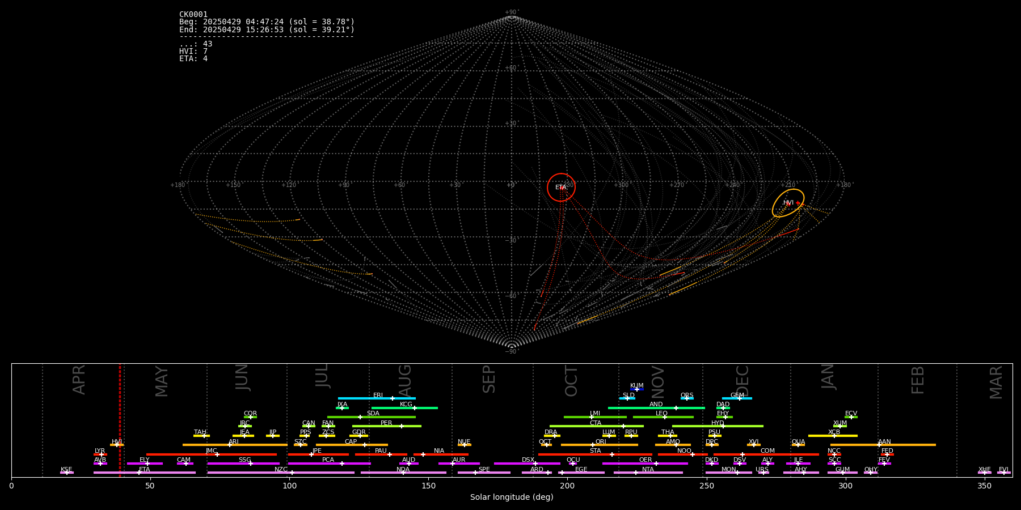Viewport: 1021px width, 510px height.
Task: Select the ELY shower bar
Action: (145, 464)
